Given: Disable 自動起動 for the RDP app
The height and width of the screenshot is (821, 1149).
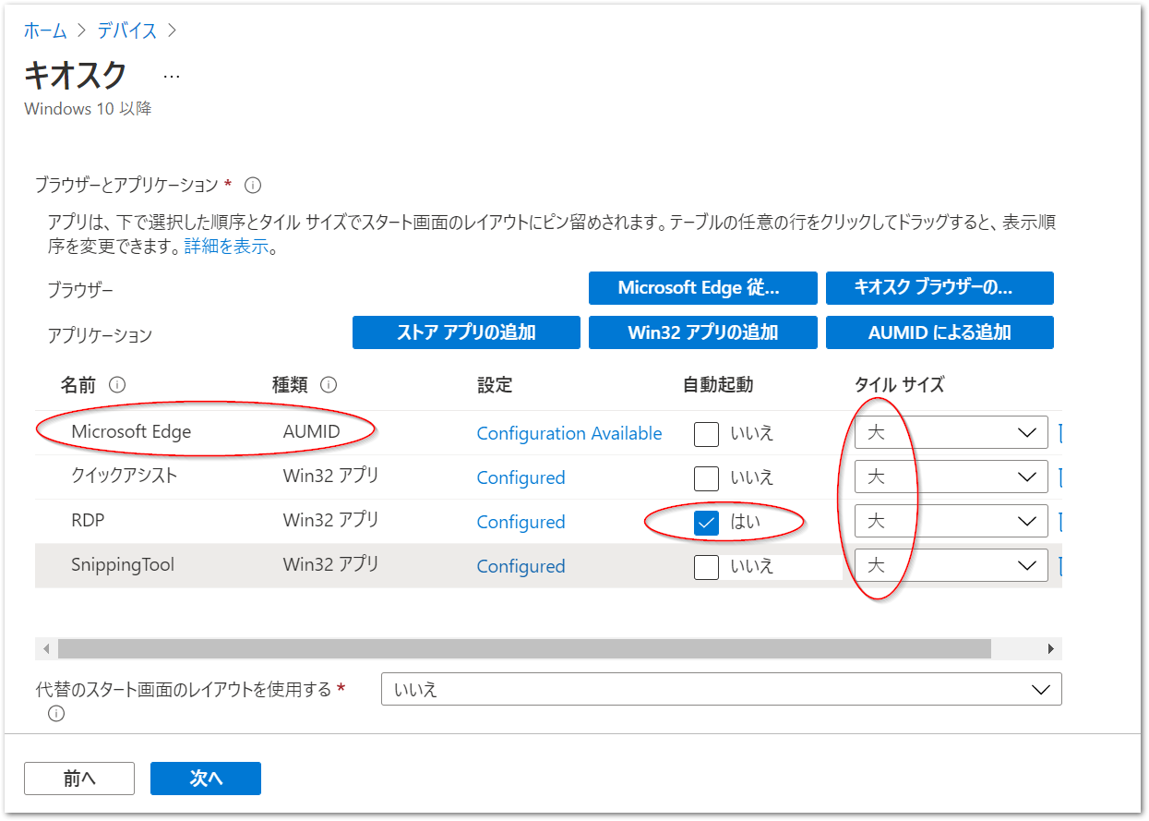Looking at the screenshot, I should point(706,521).
